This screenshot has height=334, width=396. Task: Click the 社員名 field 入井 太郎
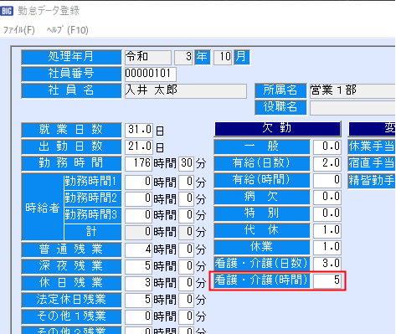[x=186, y=91]
